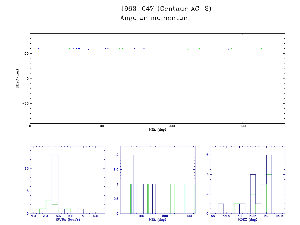This screenshot has height=225, width=300.
Task: Click the "-50" tick label on scatter plot axis
Action: (x=25, y=103)
